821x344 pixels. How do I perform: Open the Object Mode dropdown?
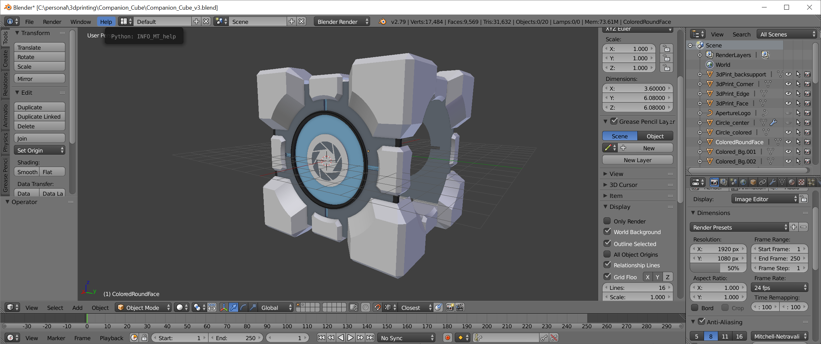(x=143, y=308)
